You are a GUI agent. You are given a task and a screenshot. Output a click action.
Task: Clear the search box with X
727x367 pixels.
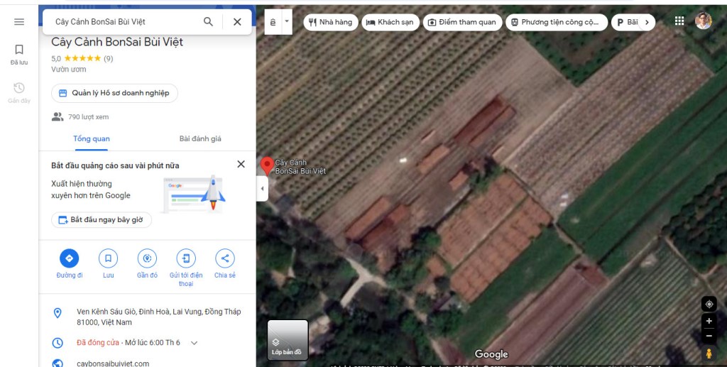(237, 22)
